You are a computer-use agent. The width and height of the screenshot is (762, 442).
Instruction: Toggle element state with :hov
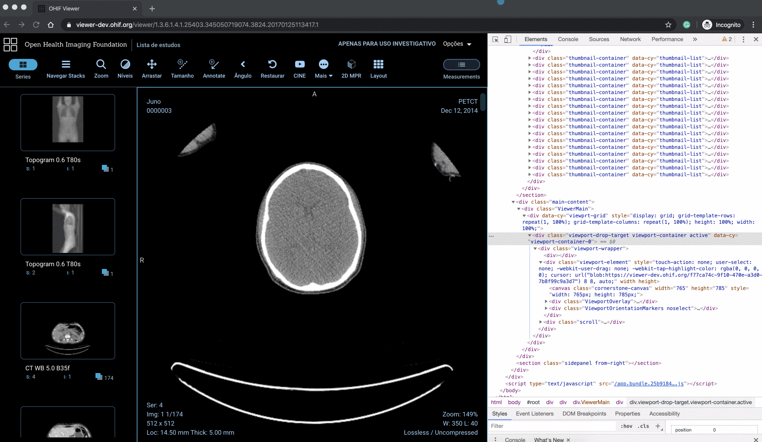tap(627, 426)
